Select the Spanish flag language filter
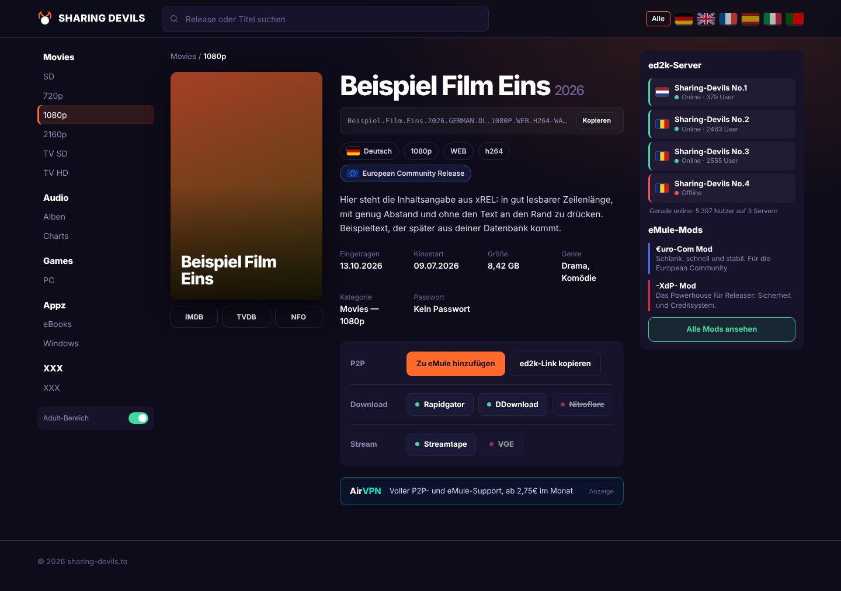Image resolution: width=841 pixels, height=591 pixels. (x=750, y=19)
